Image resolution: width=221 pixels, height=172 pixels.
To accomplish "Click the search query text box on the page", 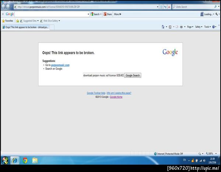I will 103,75.
